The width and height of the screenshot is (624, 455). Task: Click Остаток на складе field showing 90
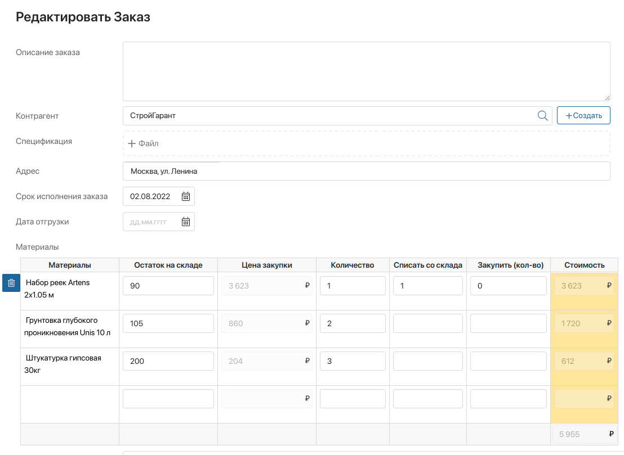pyautogui.click(x=168, y=286)
